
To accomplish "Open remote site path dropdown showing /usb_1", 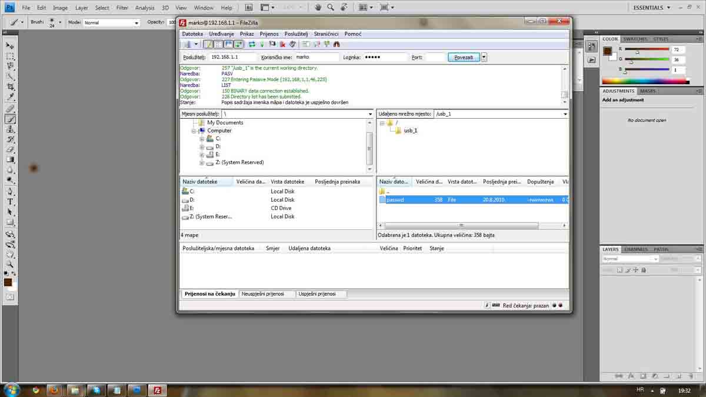I will (565, 114).
